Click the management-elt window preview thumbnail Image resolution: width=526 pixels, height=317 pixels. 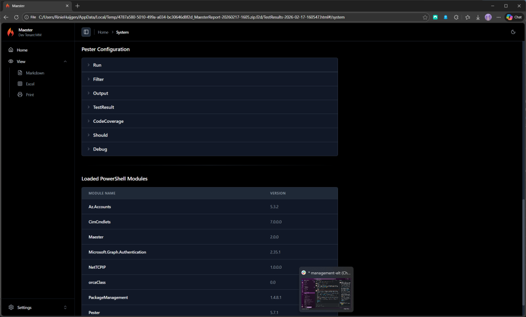click(x=326, y=293)
